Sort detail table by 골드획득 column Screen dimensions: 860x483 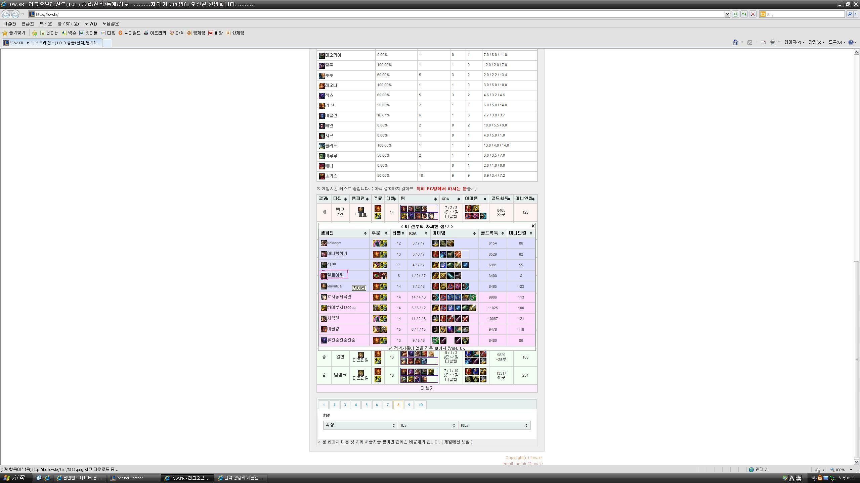492,233
